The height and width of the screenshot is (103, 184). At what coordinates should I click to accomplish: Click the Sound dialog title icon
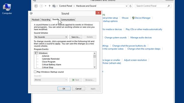tap(31, 13)
